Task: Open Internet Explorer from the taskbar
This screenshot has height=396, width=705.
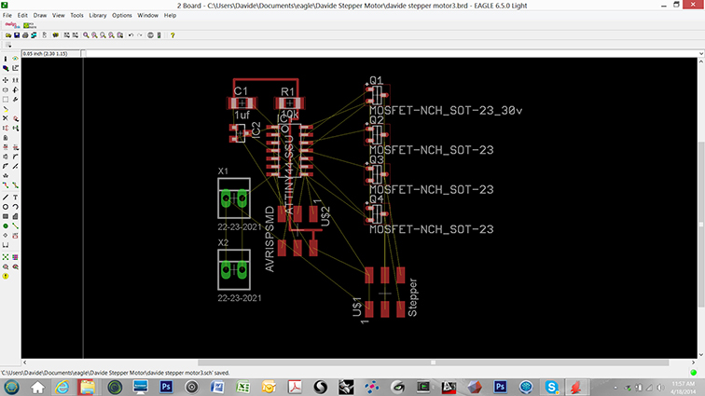Action: [62, 387]
